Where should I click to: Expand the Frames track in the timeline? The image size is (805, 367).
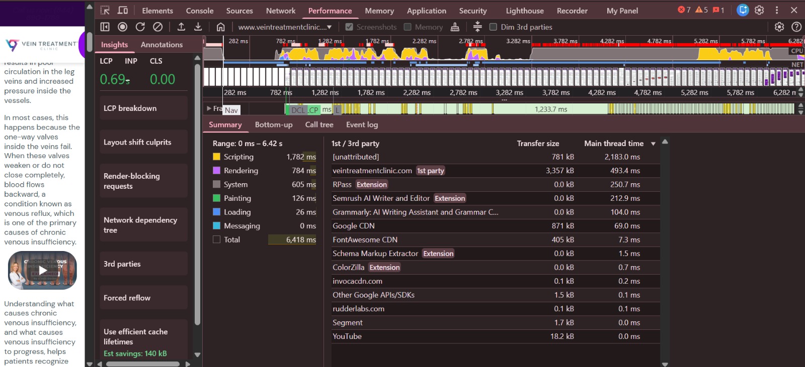209,108
